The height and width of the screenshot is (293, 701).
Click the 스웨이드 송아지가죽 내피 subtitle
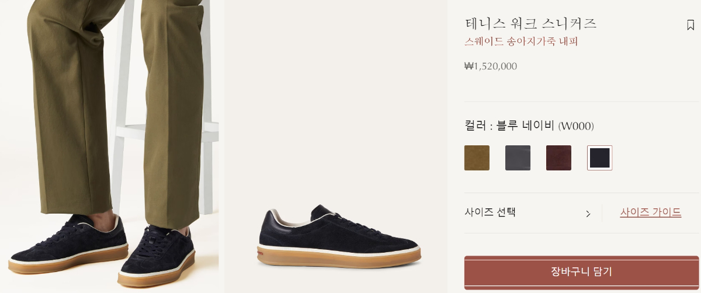click(521, 41)
